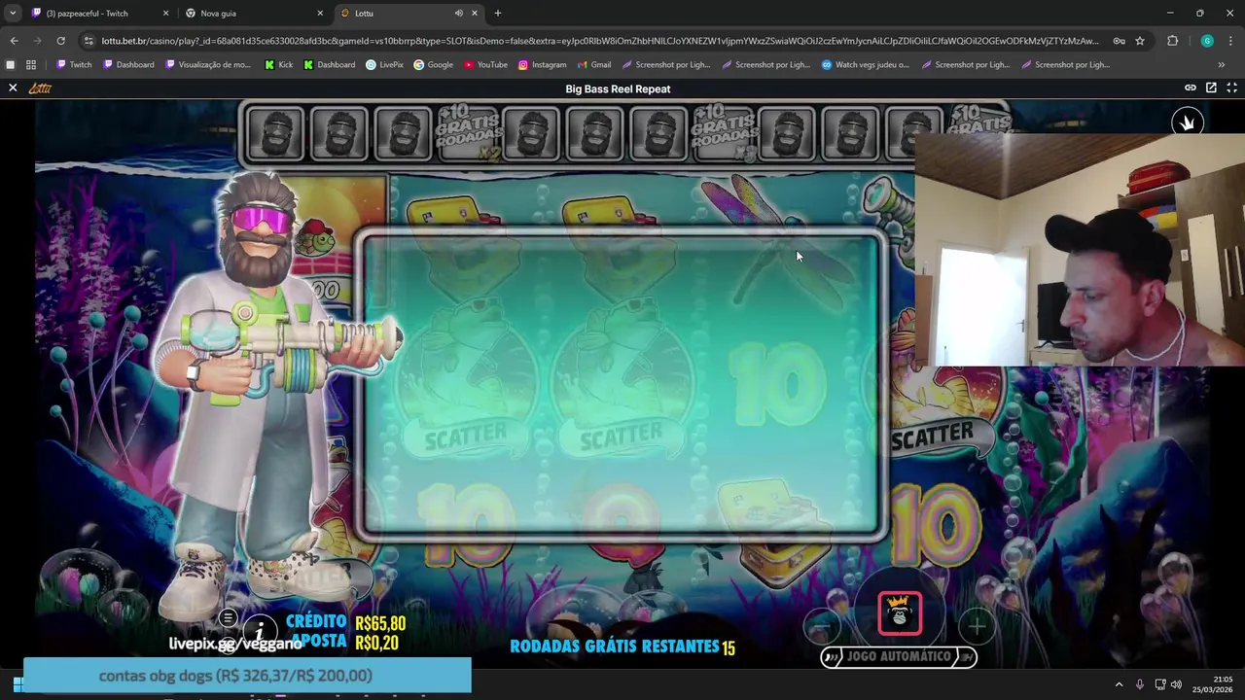Open the Kick bookmark
Screen dimensions: 1245x700
click(x=278, y=65)
